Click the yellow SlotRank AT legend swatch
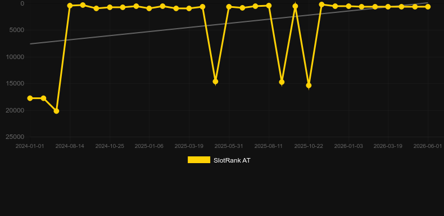 click(x=199, y=160)
